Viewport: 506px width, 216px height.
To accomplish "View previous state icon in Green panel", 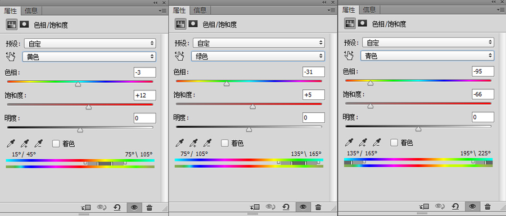I will (x=271, y=207).
